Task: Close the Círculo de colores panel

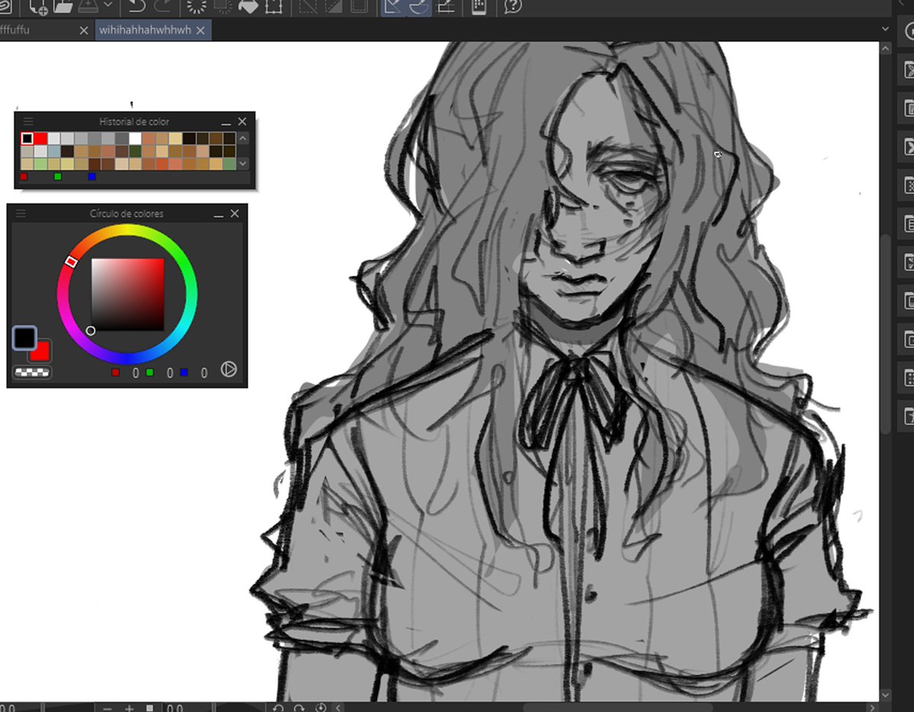Action: pos(235,214)
